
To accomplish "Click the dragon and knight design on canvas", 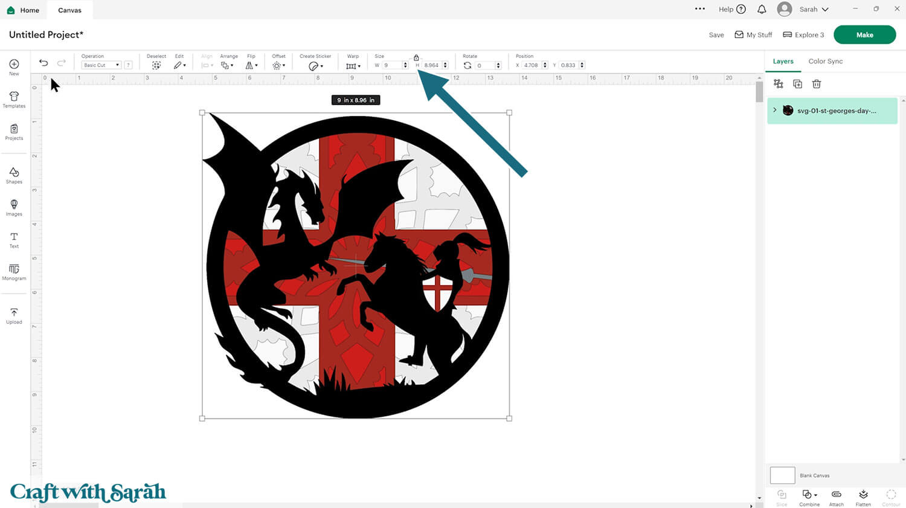I will coord(356,266).
